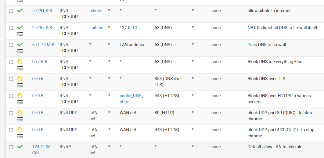
Task: Tick the checkbox for the "Pass DNS to firewall" rule
Action: point(11,45)
